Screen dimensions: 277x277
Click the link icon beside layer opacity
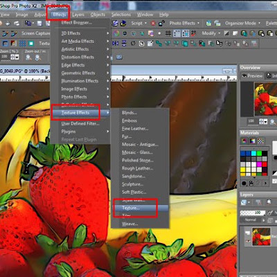270,213
